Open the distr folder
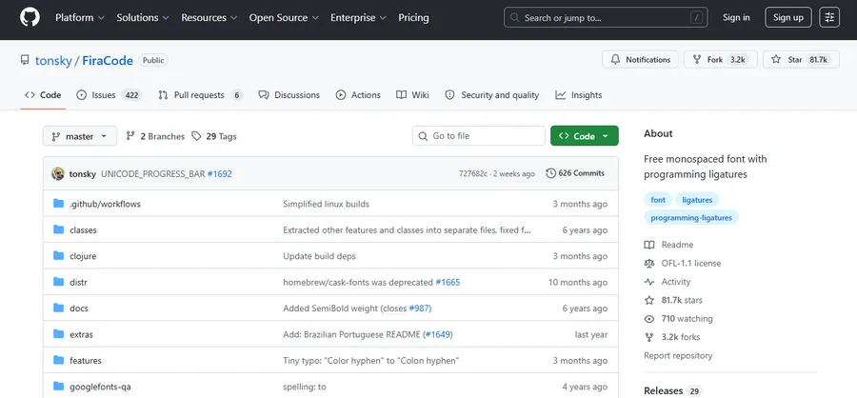Viewport: 857px width, 398px height. (x=78, y=282)
